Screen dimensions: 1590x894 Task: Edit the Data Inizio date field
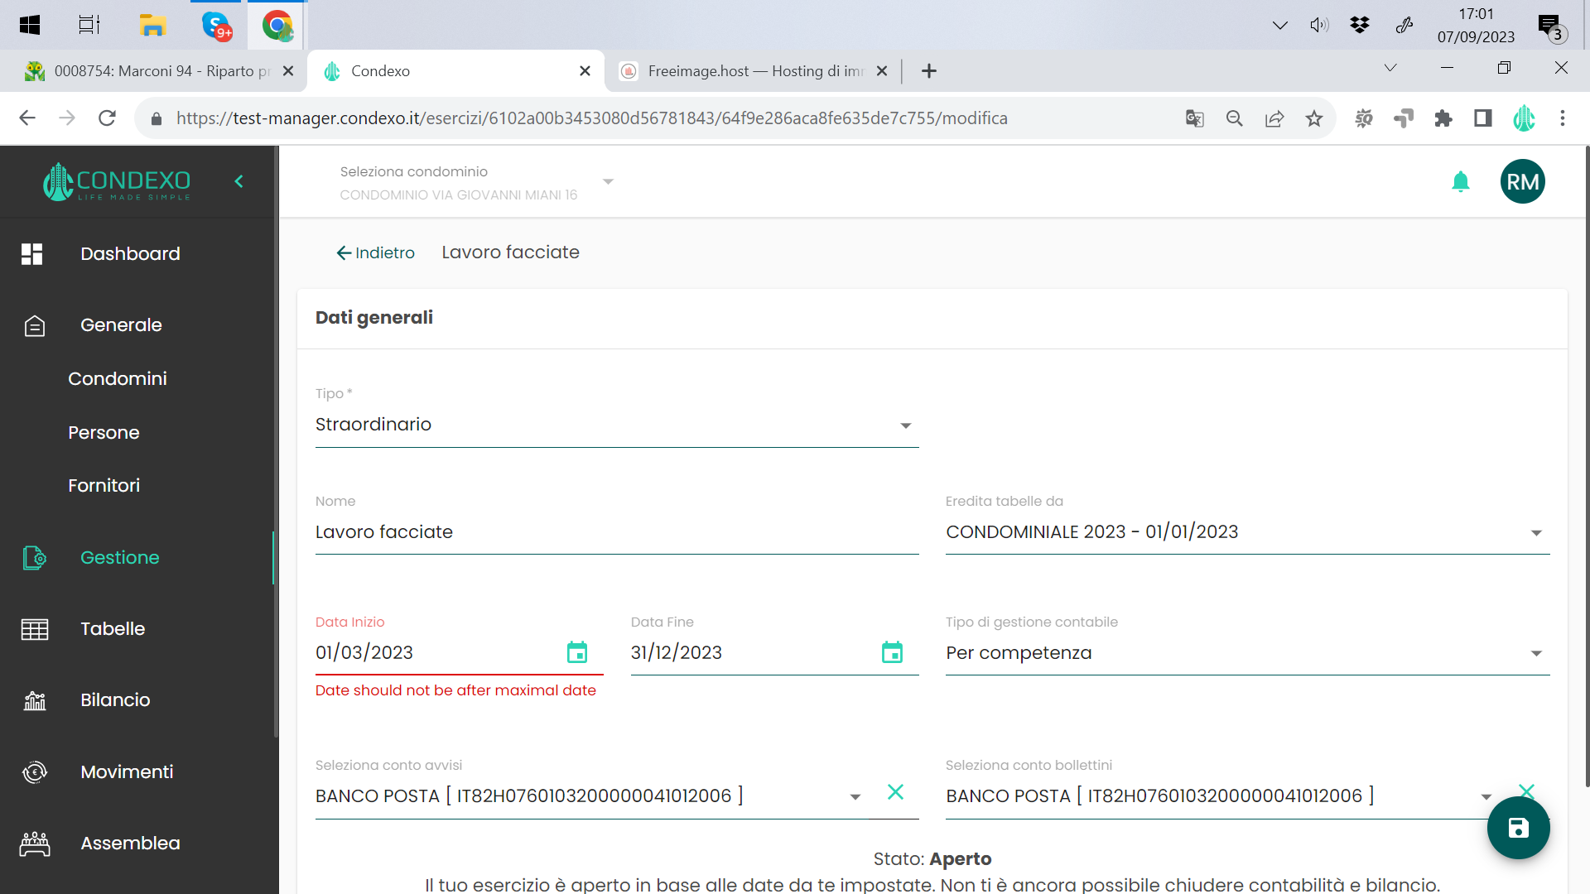coord(437,653)
